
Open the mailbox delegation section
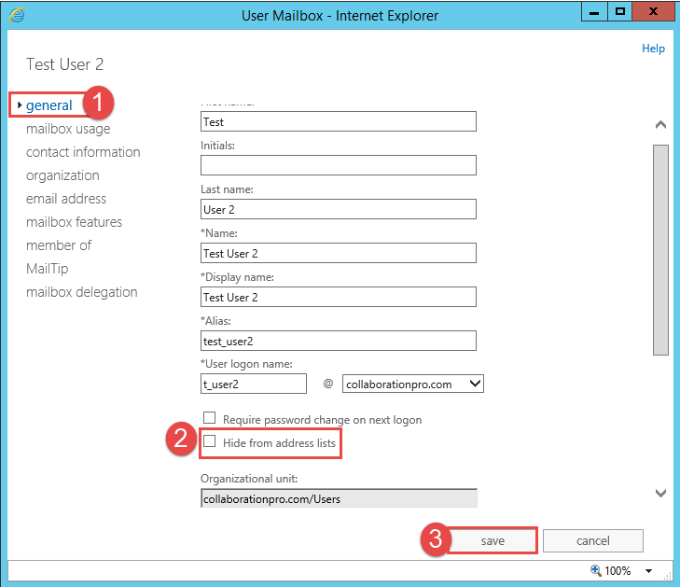tap(81, 292)
